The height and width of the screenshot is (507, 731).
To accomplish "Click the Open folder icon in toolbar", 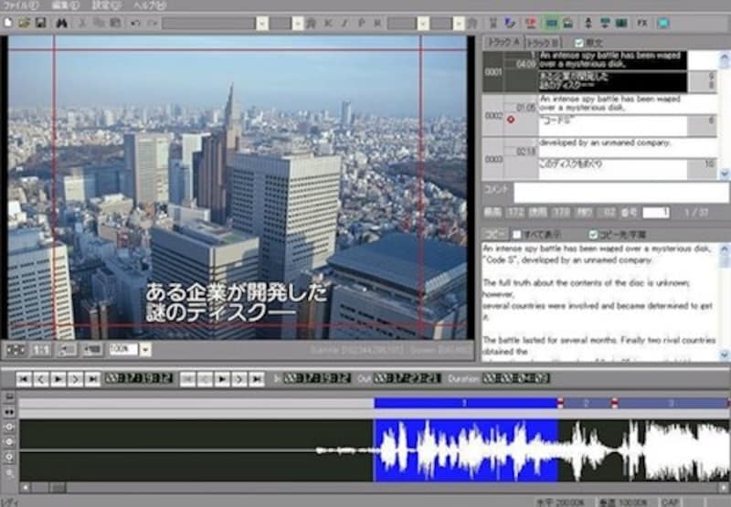I will click(25, 22).
